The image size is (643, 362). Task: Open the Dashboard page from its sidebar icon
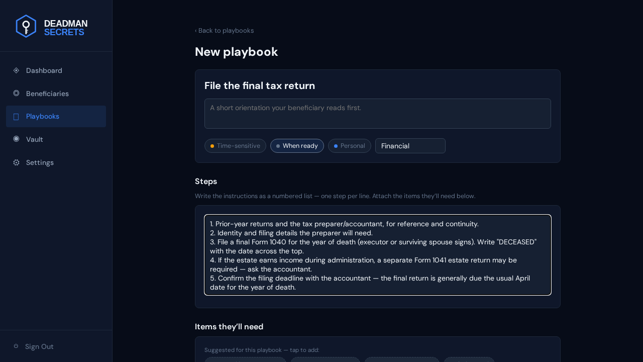(16, 70)
